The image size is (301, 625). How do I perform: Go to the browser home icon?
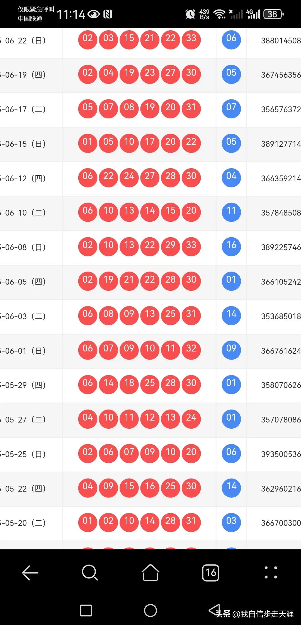pyautogui.click(x=151, y=573)
